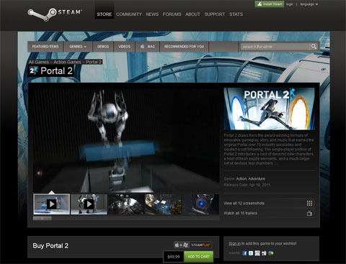The height and width of the screenshot is (264, 346).
Task: Expand the Genres dropdown menu
Action: point(78,47)
